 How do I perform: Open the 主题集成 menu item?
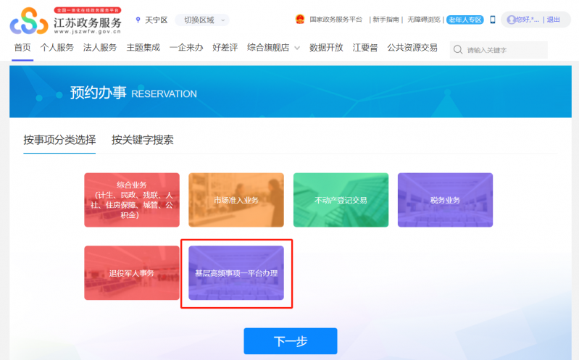click(x=143, y=48)
